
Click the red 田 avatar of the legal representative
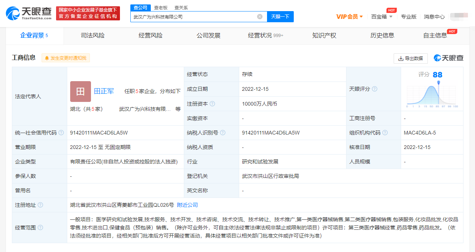coord(81,92)
